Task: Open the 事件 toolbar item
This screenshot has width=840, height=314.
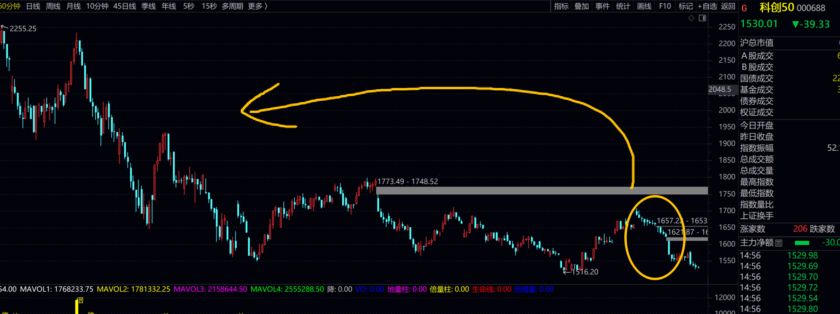Action: 602,6
